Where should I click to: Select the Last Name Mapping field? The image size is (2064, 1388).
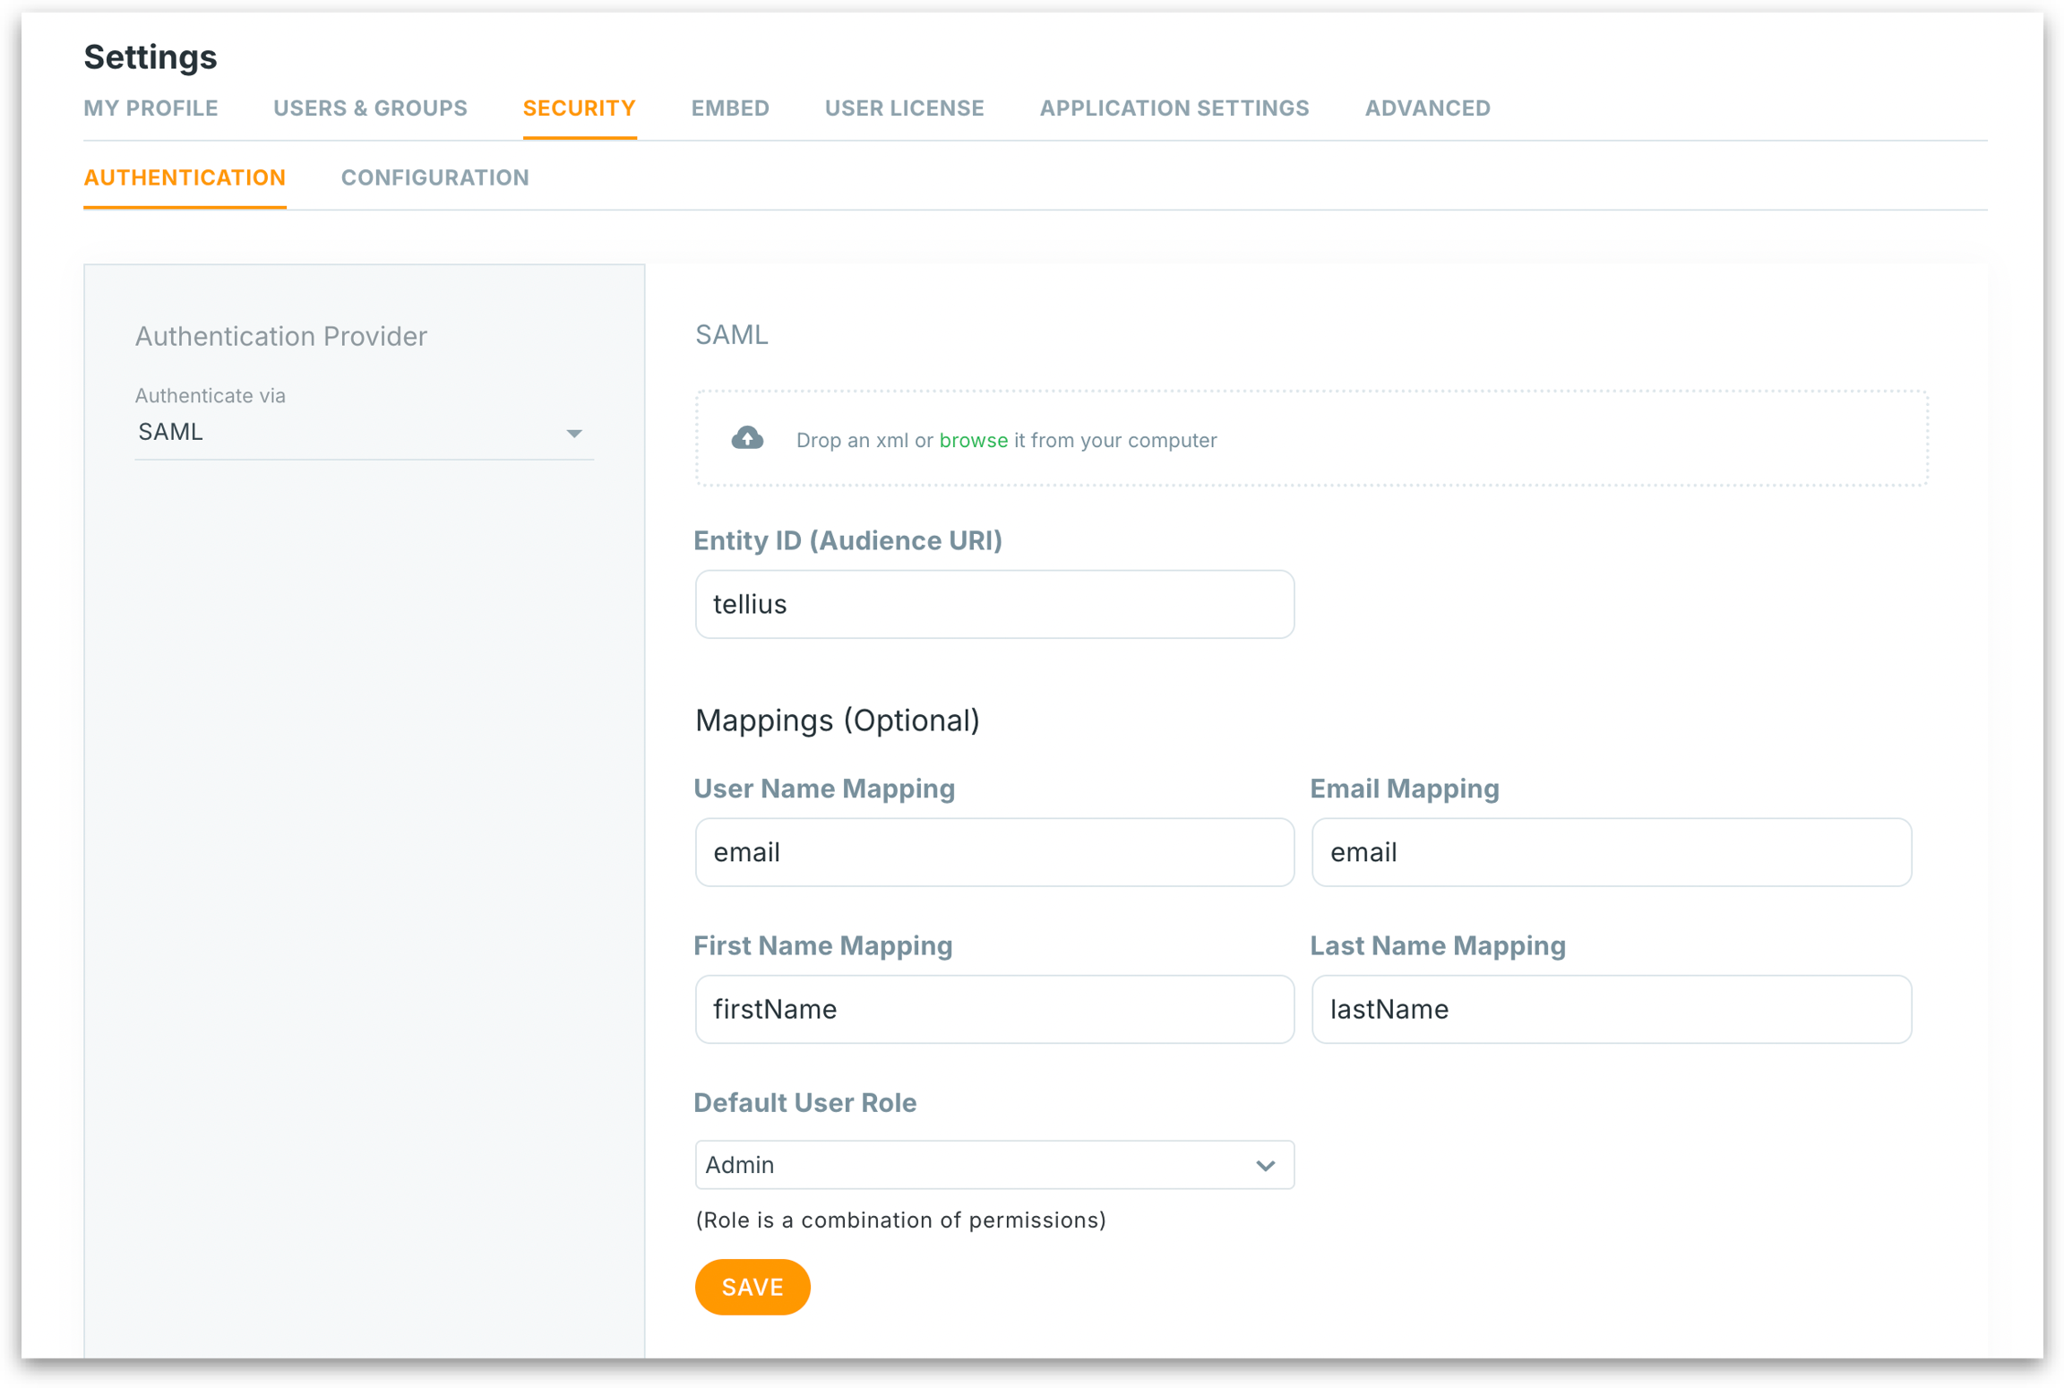1610,1009
